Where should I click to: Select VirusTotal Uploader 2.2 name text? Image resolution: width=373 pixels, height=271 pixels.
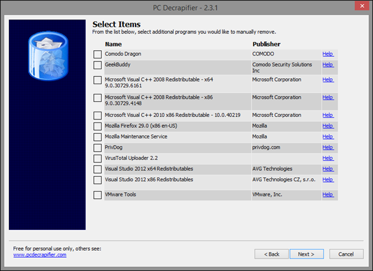click(x=132, y=158)
